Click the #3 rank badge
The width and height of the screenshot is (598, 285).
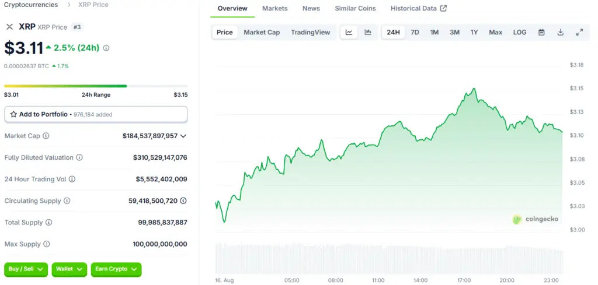point(78,27)
